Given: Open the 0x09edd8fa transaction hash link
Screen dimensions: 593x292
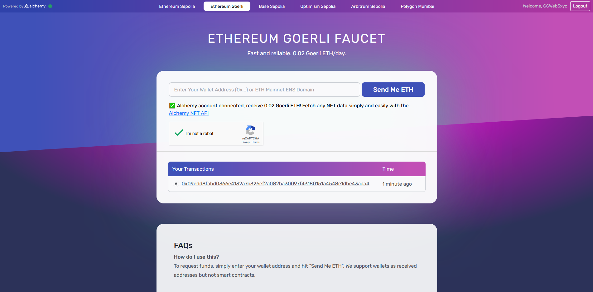Looking at the screenshot, I should [275, 184].
